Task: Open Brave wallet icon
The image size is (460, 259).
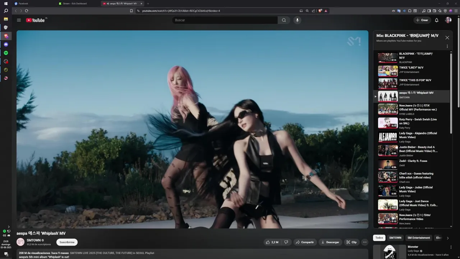Action: click(434, 11)
